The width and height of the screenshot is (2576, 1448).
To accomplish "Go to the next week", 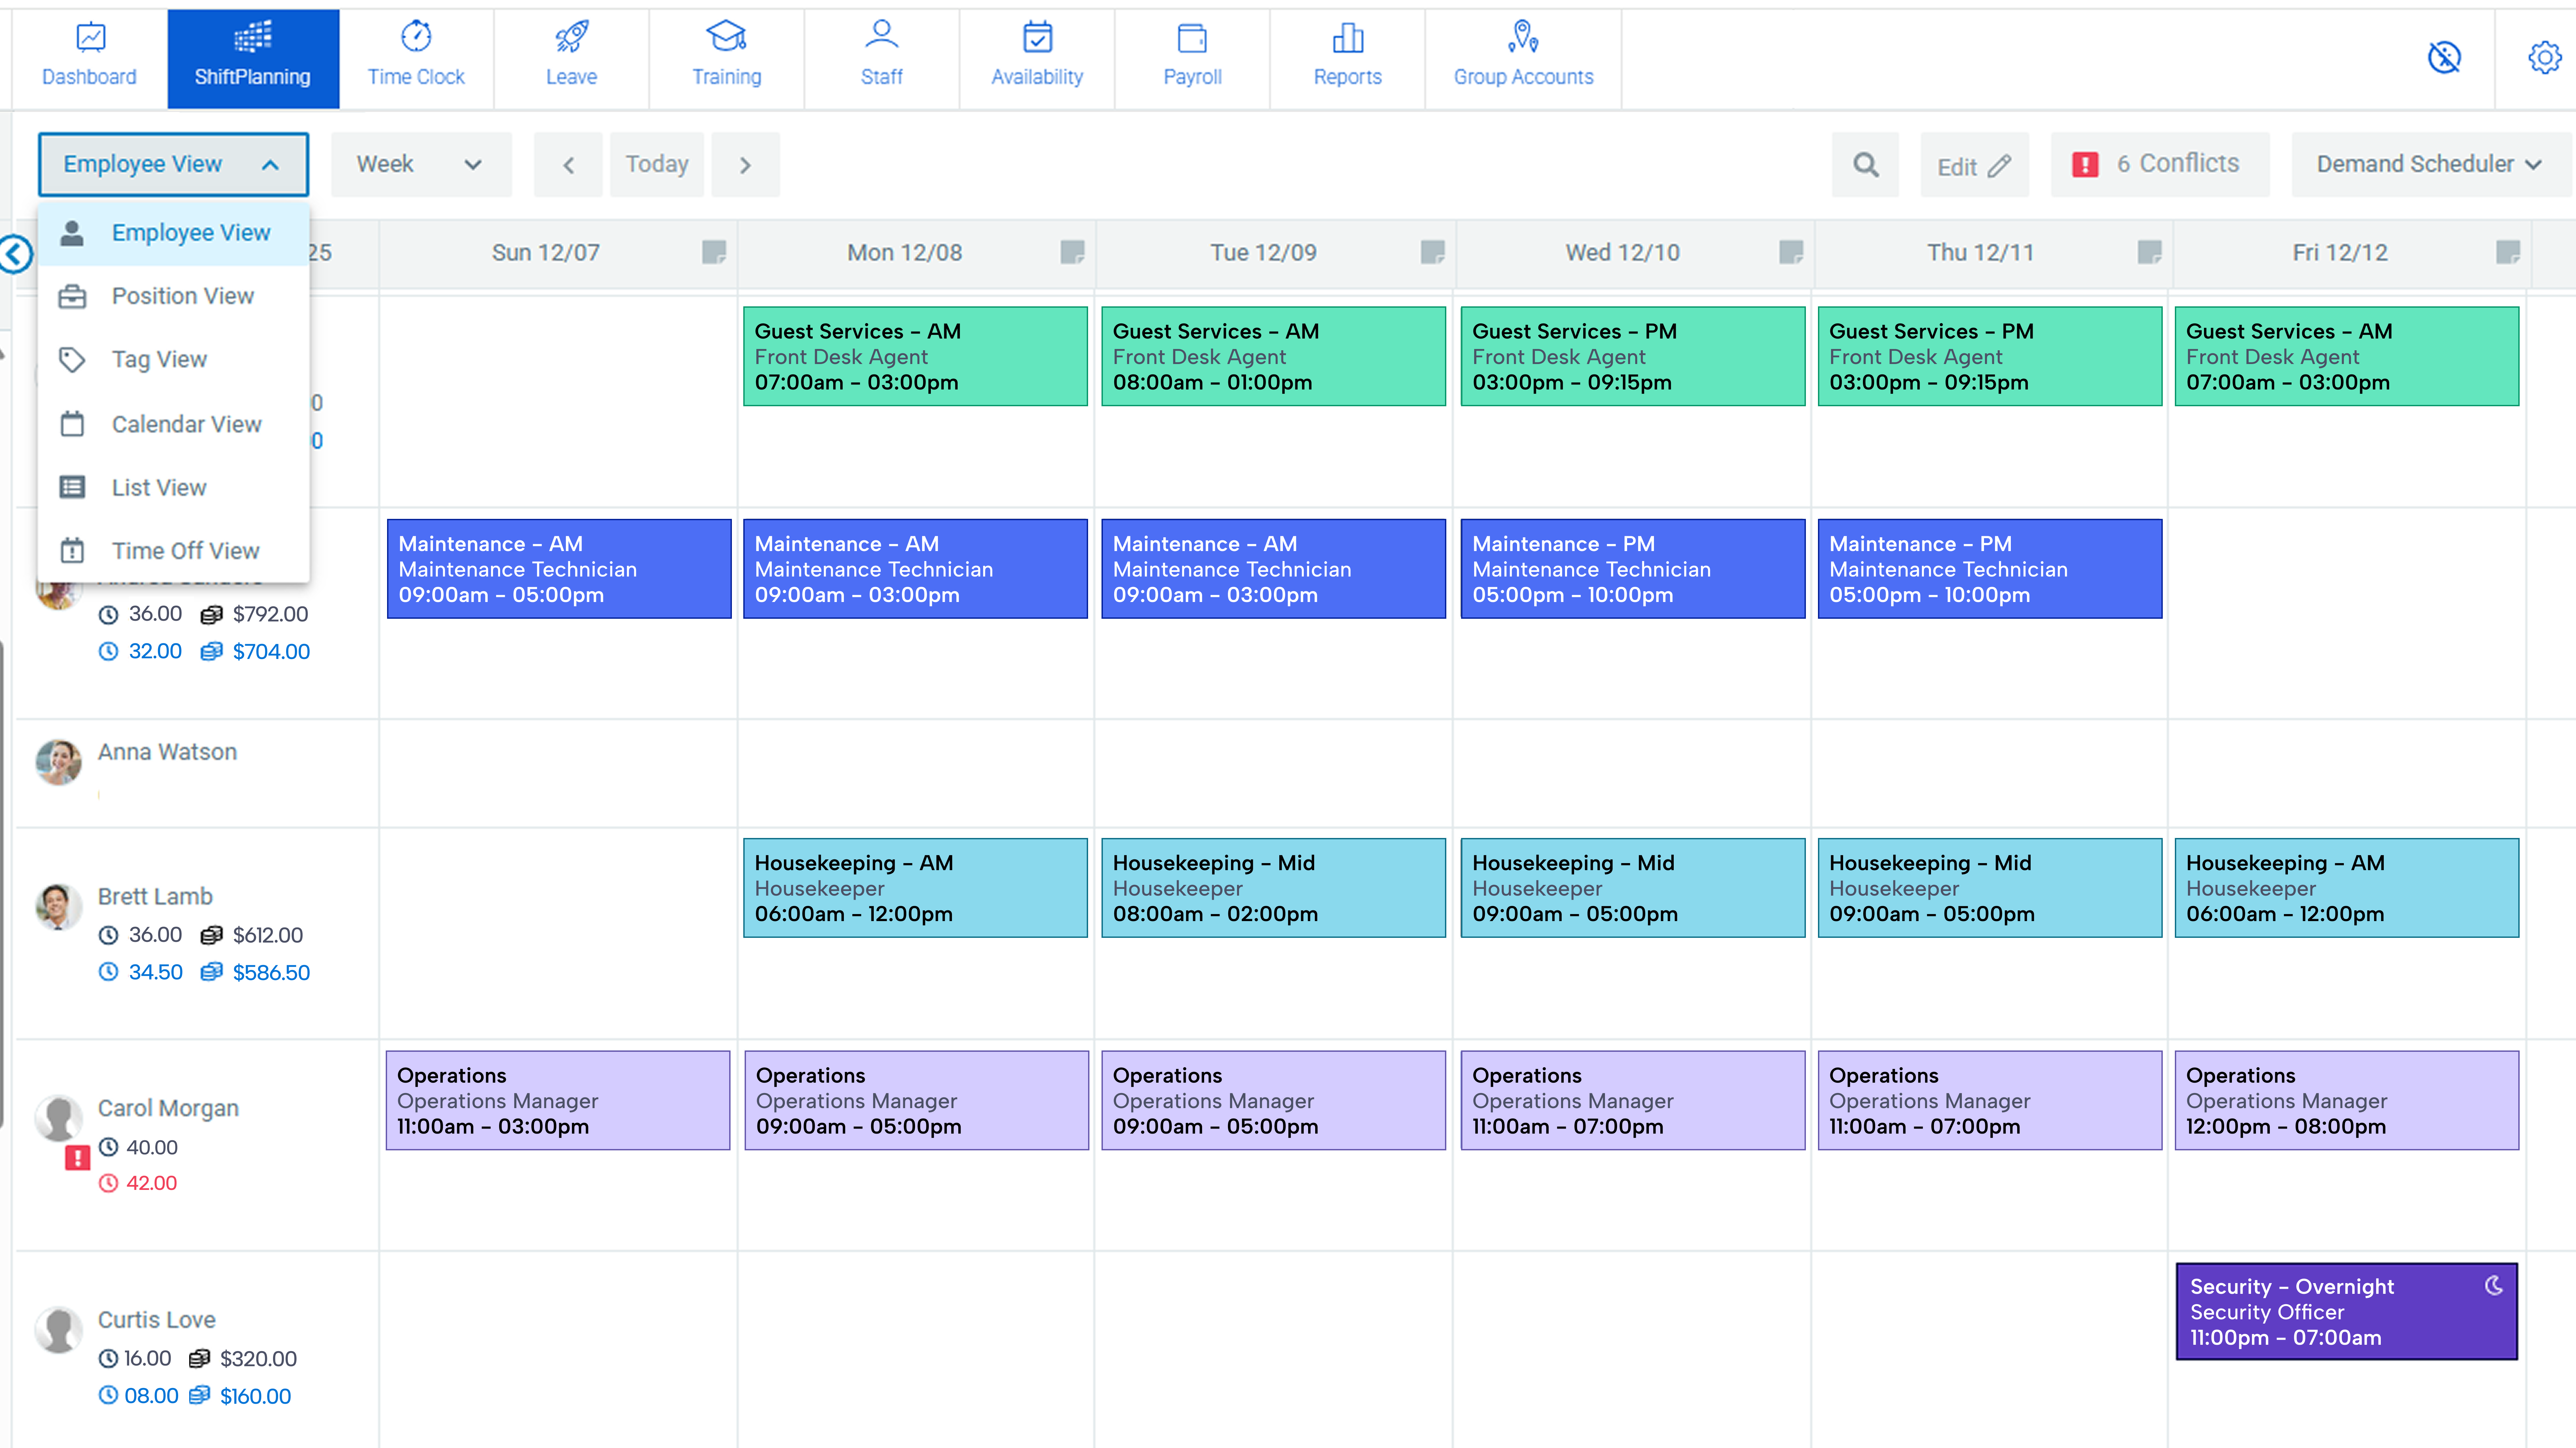I will click(745, 165).
